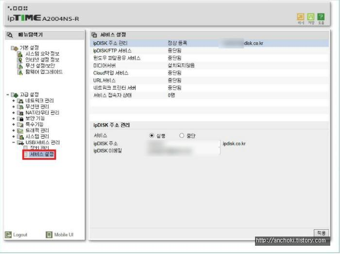Select the 윈도우 파일공유 서비스 row
This screenshot has height=254, width=340.
click(x=209, y=58)
